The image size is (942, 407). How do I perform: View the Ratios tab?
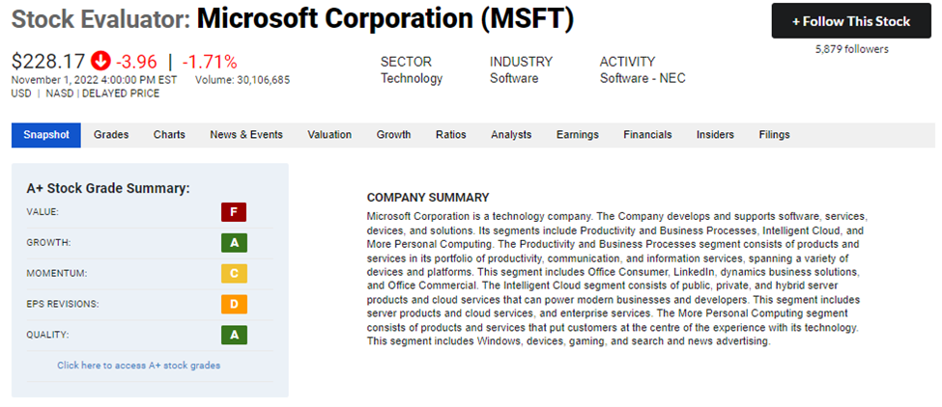click(451, 135)
